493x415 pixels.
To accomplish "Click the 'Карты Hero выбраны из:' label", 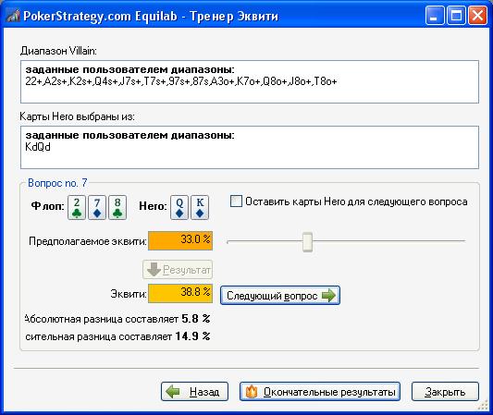I will click(77, 116).
